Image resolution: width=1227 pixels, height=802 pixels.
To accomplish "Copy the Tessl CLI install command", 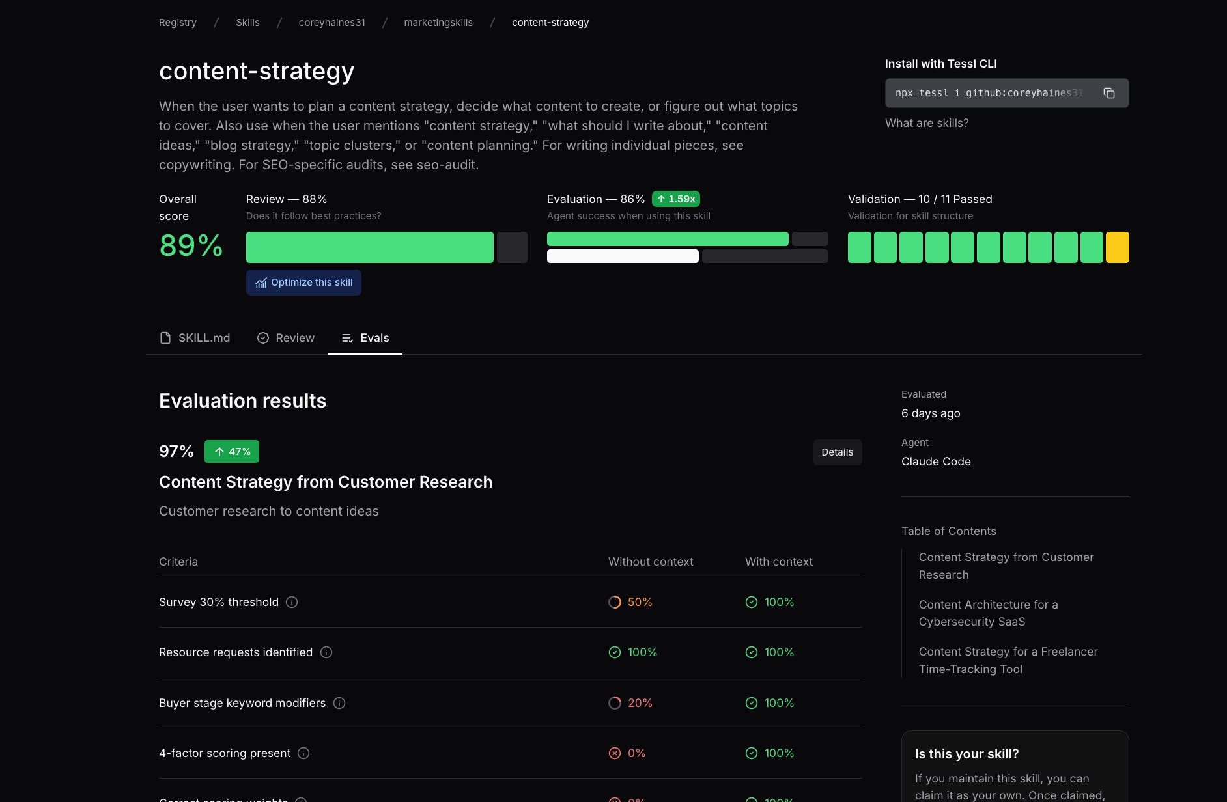I will click(x=1108, y=93).
